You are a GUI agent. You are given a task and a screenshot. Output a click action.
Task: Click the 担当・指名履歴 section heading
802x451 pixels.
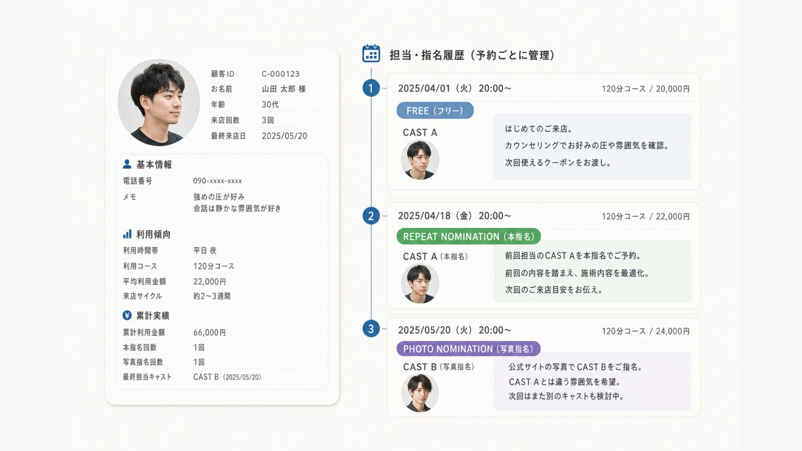(x=472, y=55)
